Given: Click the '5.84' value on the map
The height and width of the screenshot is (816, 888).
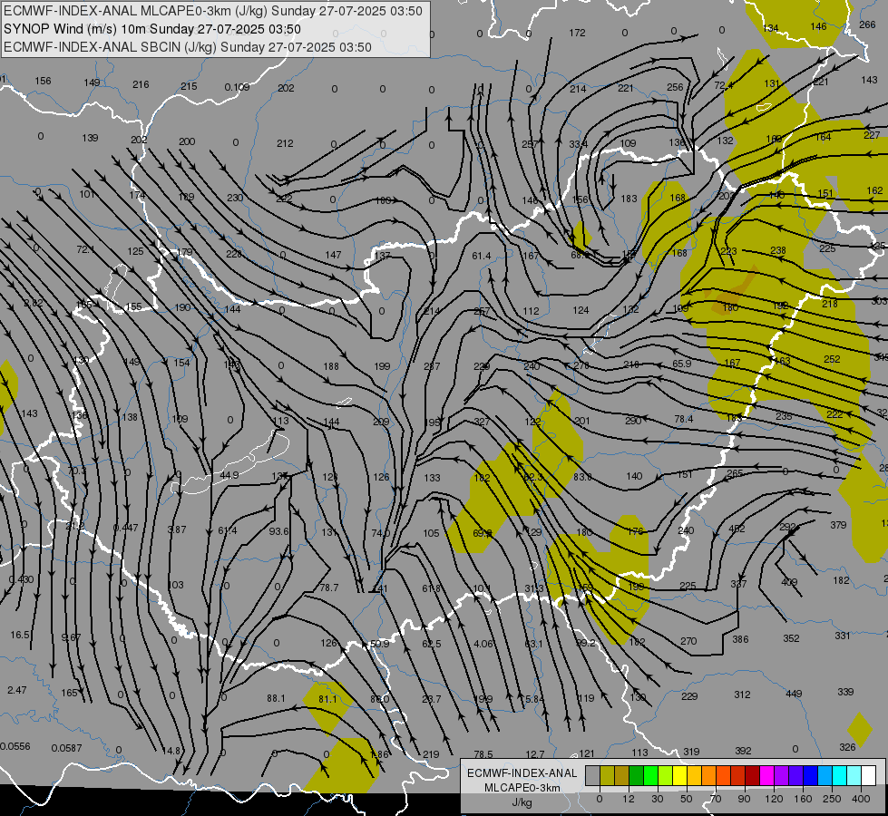Looking at the screenshot, I should 534,699.
